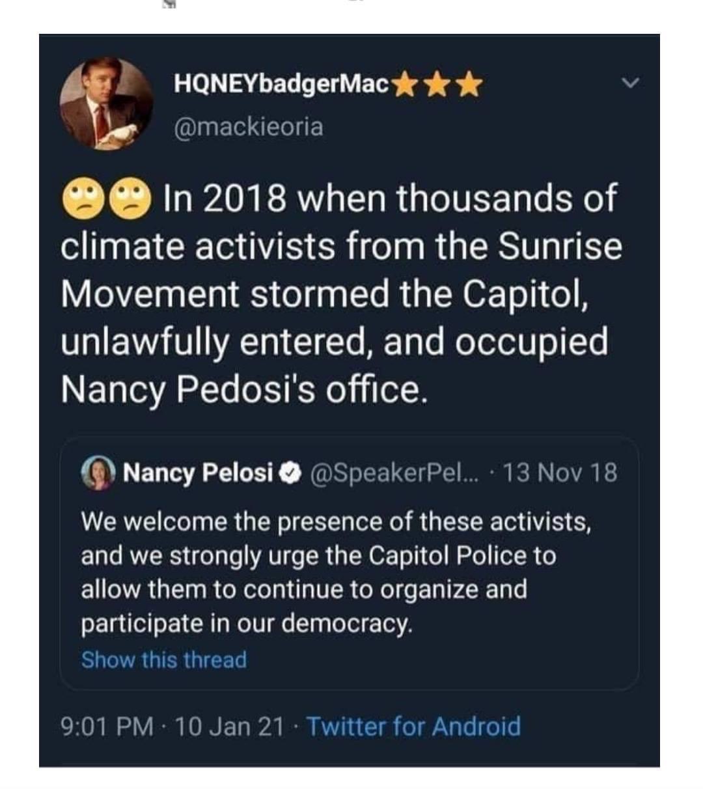703x789 pixels.
Task: Click the @mackieoria handle
Action: point(248,126)
